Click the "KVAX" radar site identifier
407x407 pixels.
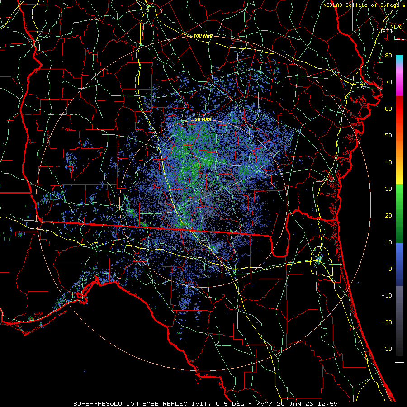(x=265, y=404)
